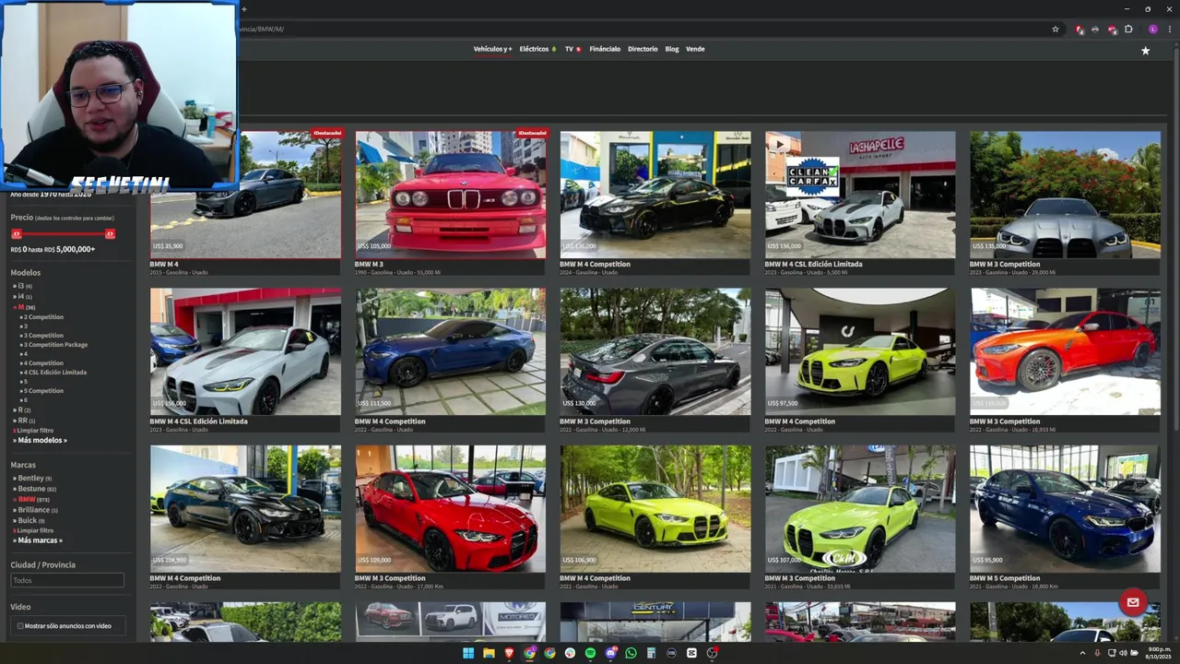The height and width of the screenshot is (664, 1180).
Task: Open the browser three-dot menu
Action: (1168, 29)
